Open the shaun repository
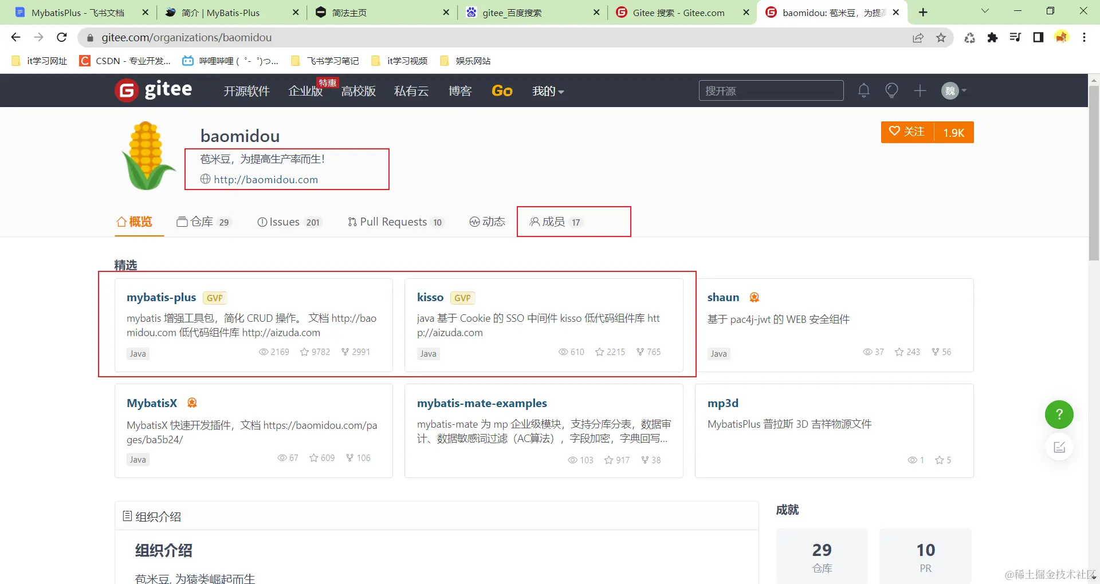1100x584 pixels. [x=723, y=297]
